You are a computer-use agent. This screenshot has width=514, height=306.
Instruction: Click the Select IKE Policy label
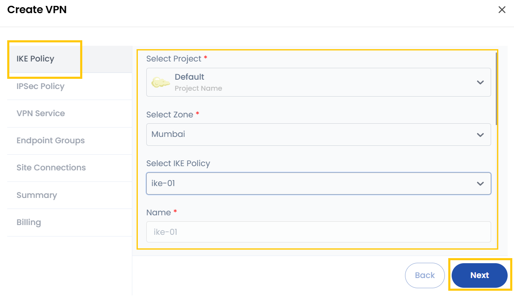178,164
